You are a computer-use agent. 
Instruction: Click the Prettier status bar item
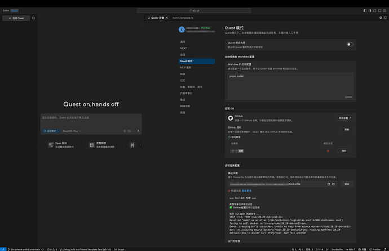(x=375, y=249)
